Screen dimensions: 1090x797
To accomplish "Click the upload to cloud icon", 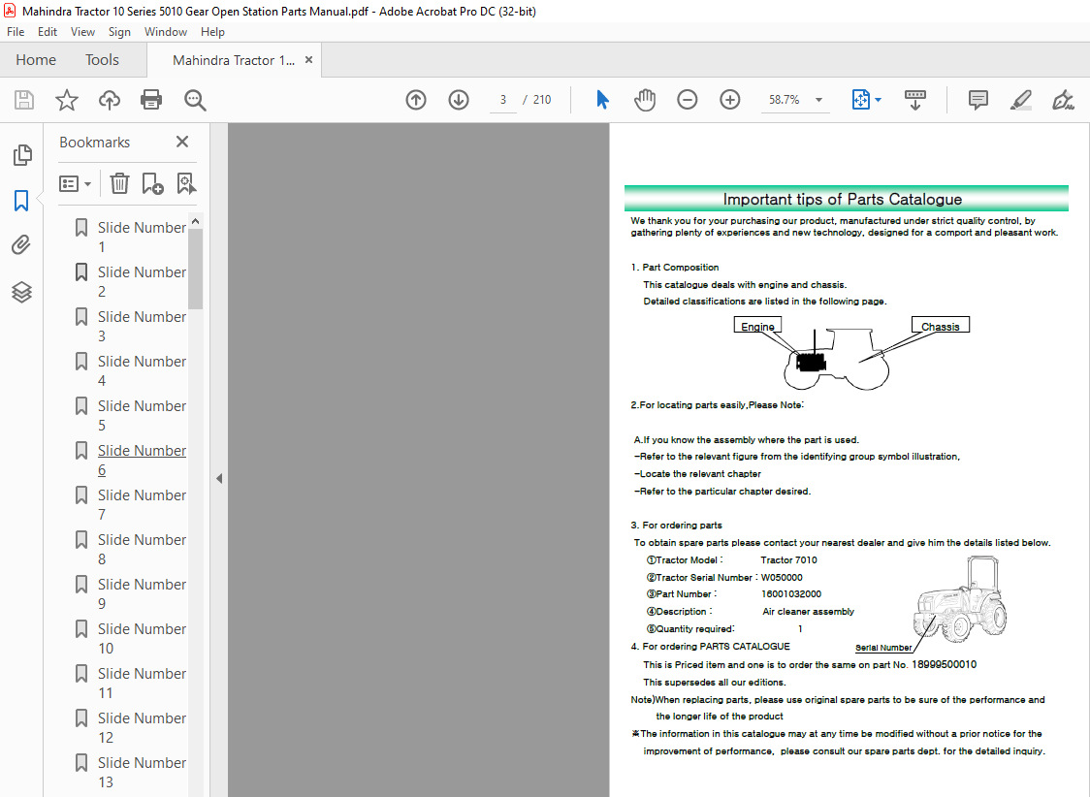I will 110,100.
